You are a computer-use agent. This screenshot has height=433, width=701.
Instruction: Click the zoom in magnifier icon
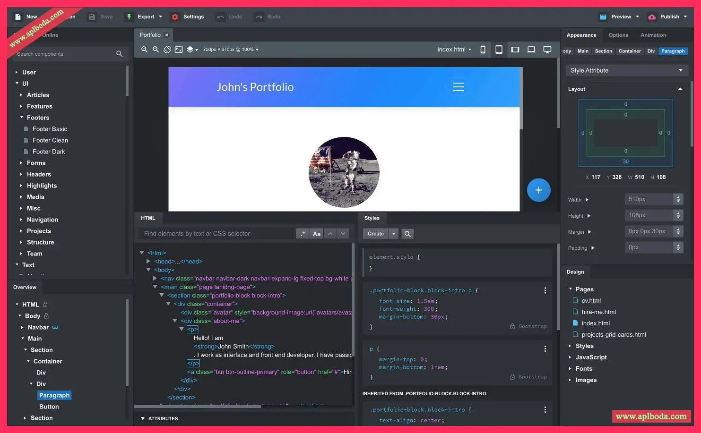pyautogui.click(x=144, y=50)
